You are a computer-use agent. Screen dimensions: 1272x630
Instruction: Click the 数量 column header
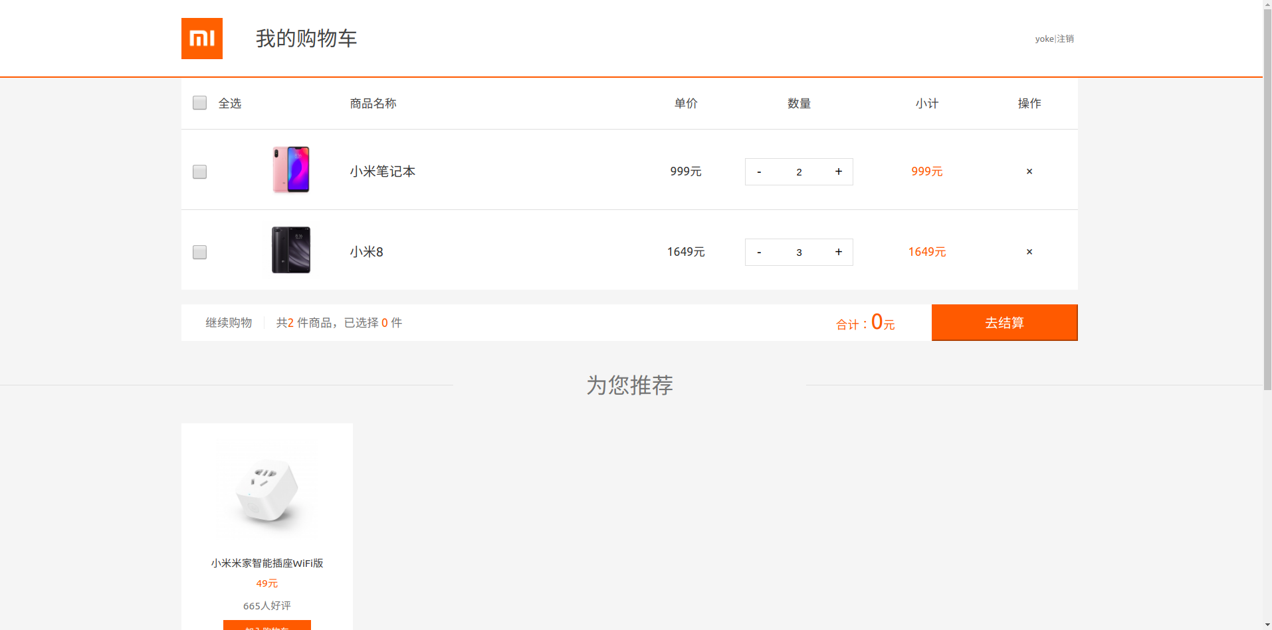point(799,103)
